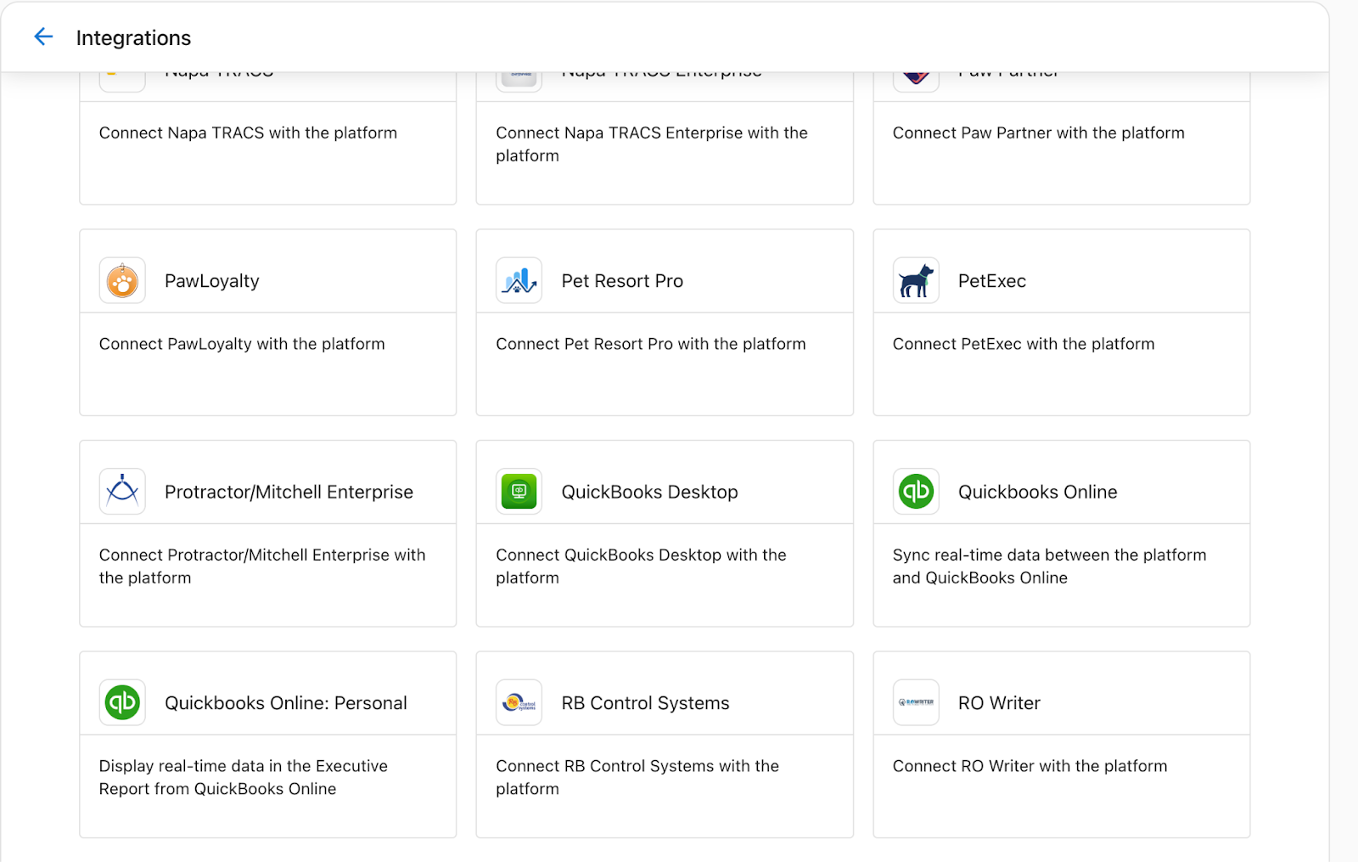Open Protractor/Mitchell Enterprise title
This screenshot has width=1358, height=862.
click(289, 492)
